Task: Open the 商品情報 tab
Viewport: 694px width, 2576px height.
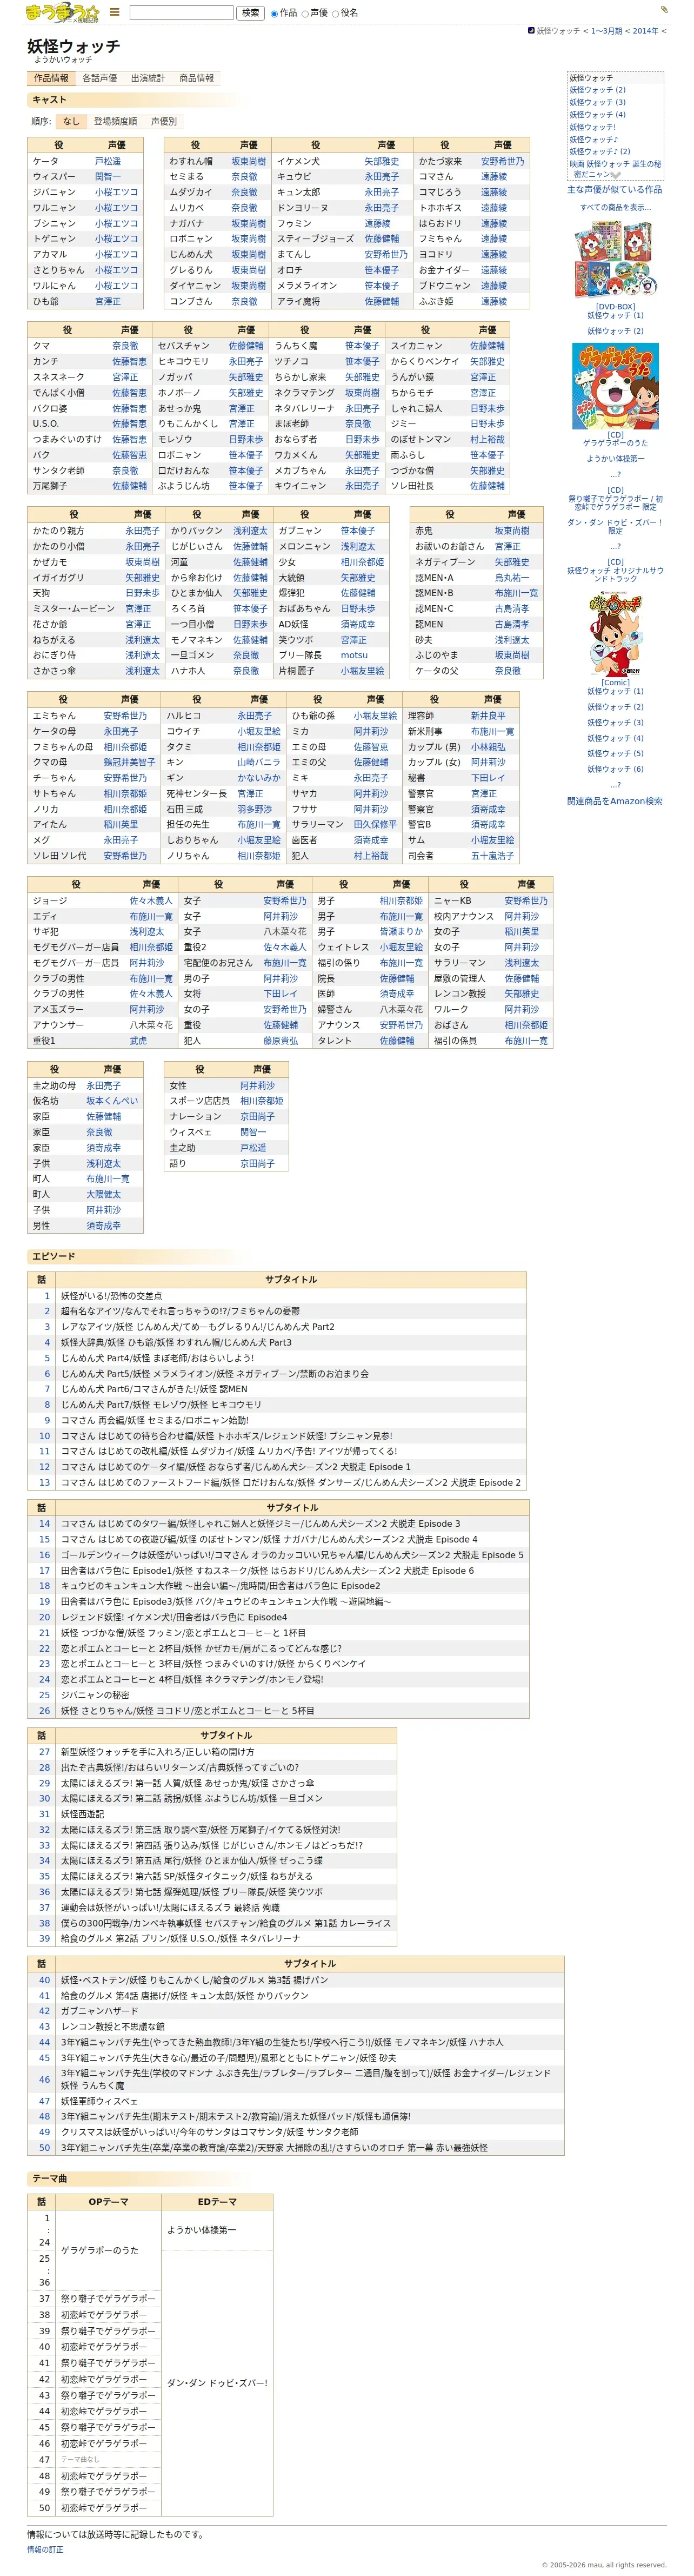Action: [196, 78]
